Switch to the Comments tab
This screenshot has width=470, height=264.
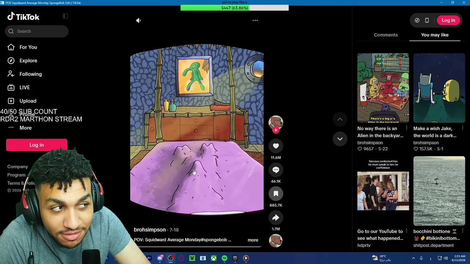click(386, 35)
